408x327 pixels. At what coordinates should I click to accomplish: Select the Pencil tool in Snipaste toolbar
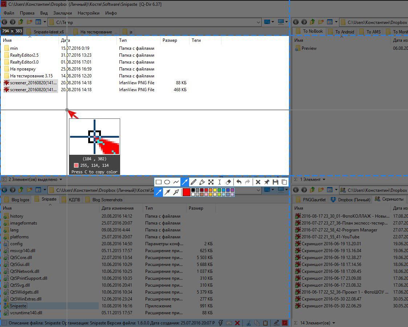click(193, 182)
